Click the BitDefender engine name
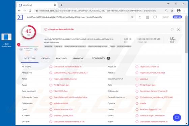Screen dimensions: 189x126 tap(113, 91)
